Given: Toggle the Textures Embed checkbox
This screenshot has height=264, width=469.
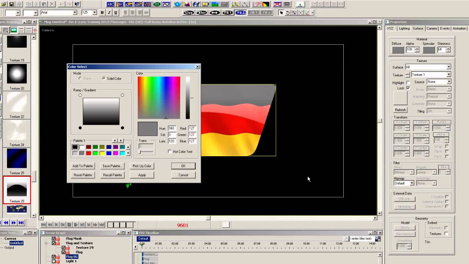Looking at the screenshot, I should 446,234.
